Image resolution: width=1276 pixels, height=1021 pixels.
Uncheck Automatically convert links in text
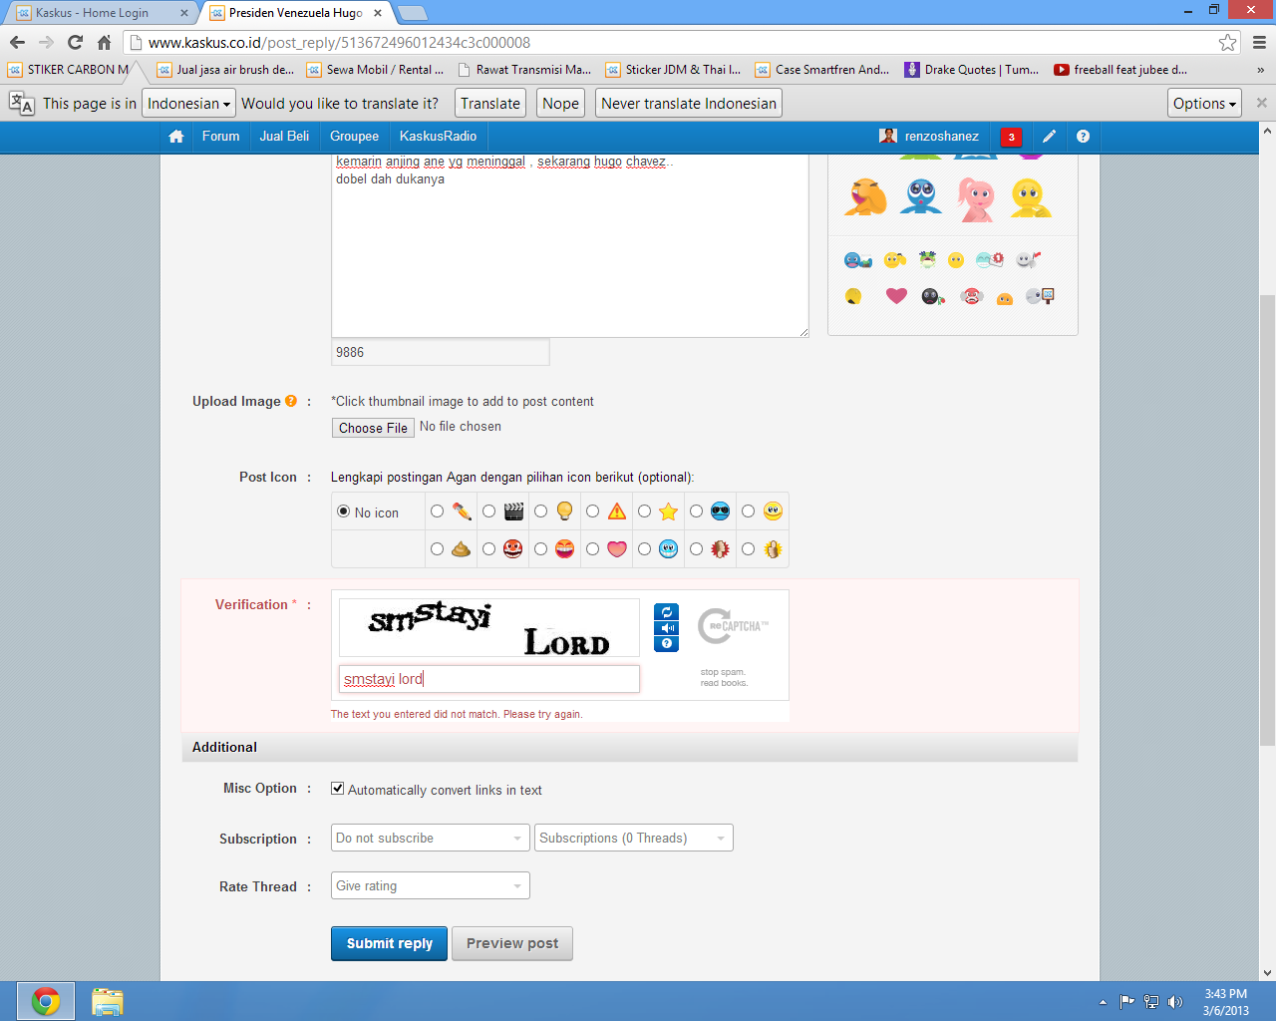pyautogui.click(x=338, y=789)
